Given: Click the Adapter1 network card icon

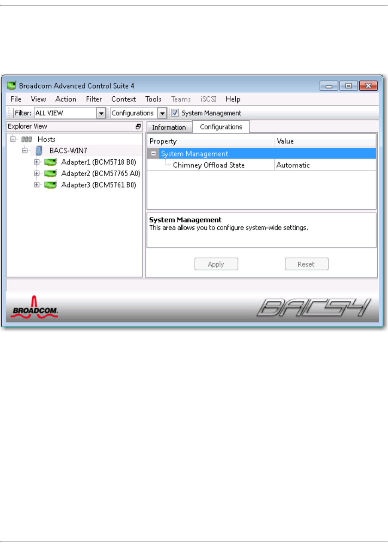Looking at the screenshot, I should click(x=50, y=162).
